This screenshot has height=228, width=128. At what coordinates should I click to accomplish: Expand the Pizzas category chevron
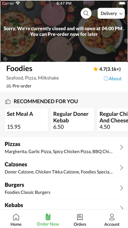121,147
